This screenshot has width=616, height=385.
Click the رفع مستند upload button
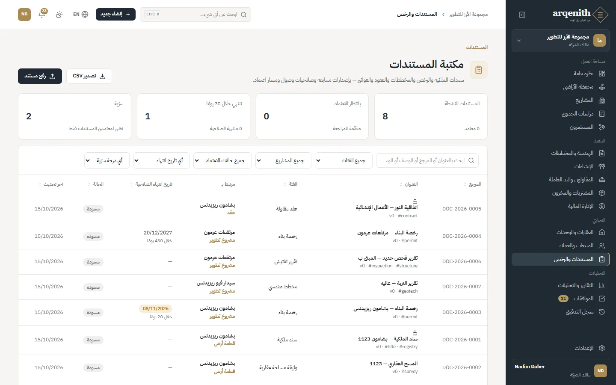click(x=40, y=76)
